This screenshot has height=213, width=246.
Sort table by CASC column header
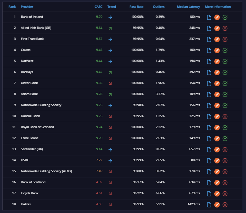pyautogui.click(x=98, y=7)
